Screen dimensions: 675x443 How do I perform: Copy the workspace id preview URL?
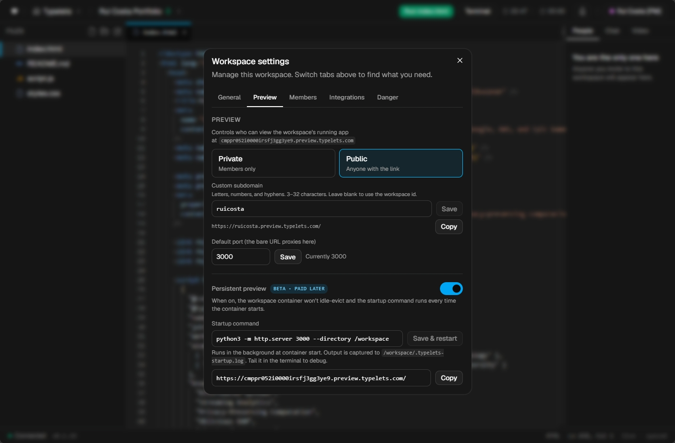(x=449, y=378)
